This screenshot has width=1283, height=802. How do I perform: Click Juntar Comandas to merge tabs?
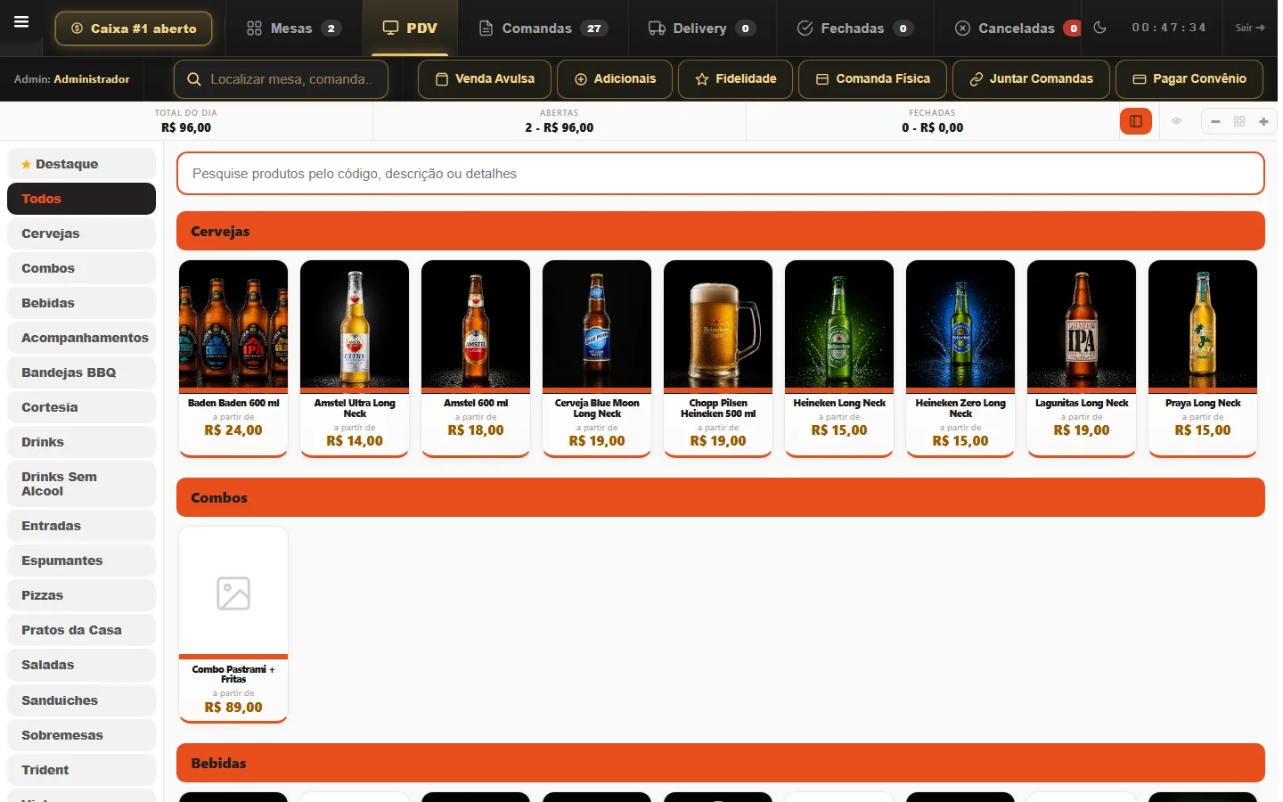[x=1031, y=79]
